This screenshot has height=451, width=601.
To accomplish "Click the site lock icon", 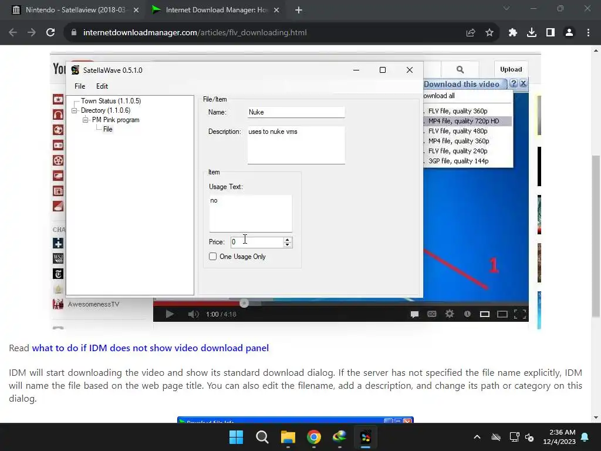I will pos(74,33).
